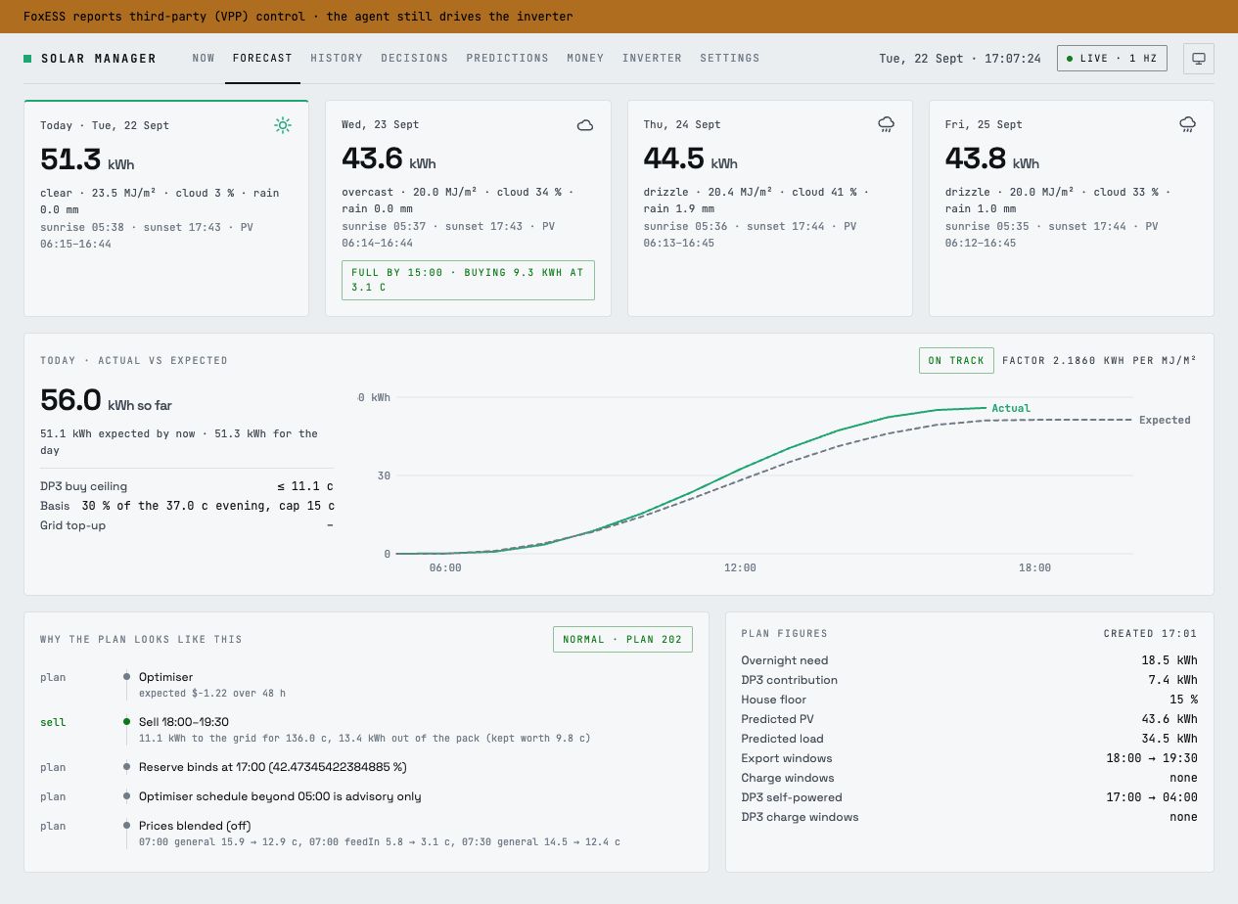Open the Predictions tab
Viewport: 1238px width, 904px height.
pyautogui.click(x=508, y=58)
